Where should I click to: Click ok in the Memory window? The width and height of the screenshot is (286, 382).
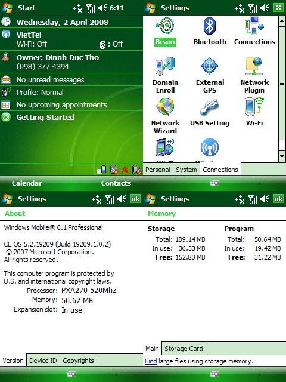pyautogui.click(x=278, y=199)
